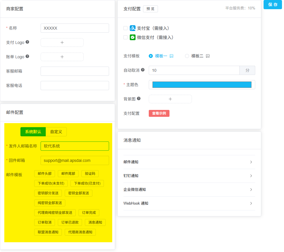Click the 背景图 help question icon
284x252 pixels.
[139, 98]
